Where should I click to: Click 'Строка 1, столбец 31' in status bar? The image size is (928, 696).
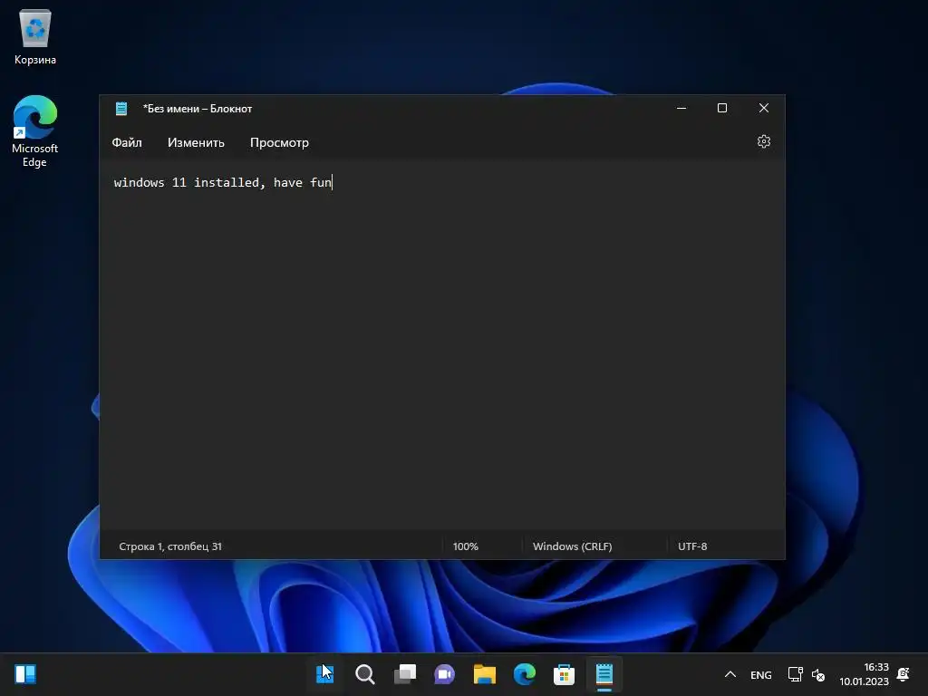point(170,546)
